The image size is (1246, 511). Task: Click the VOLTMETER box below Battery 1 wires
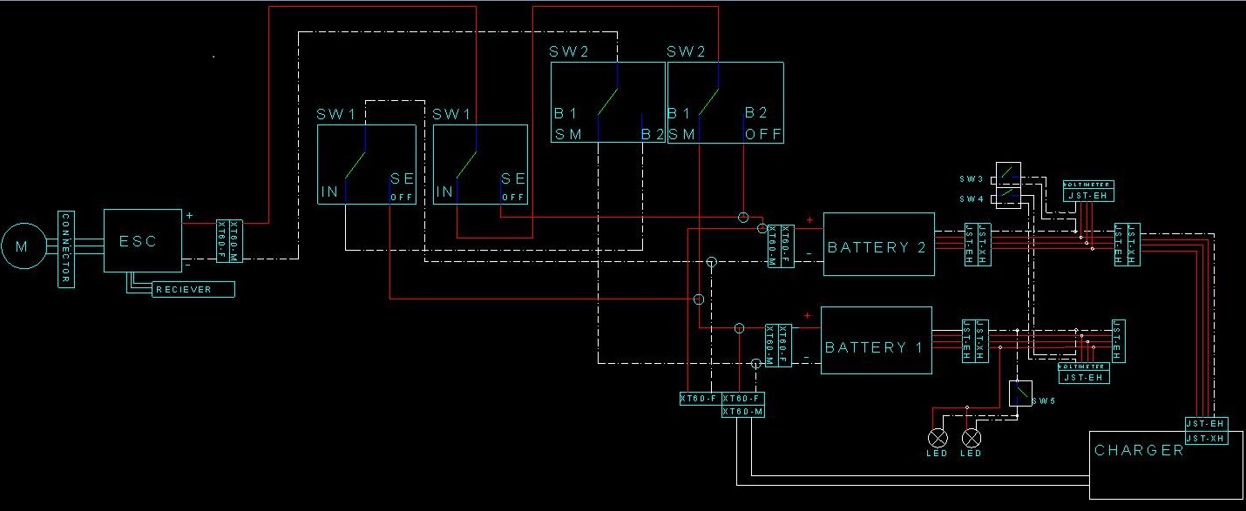1084,373
